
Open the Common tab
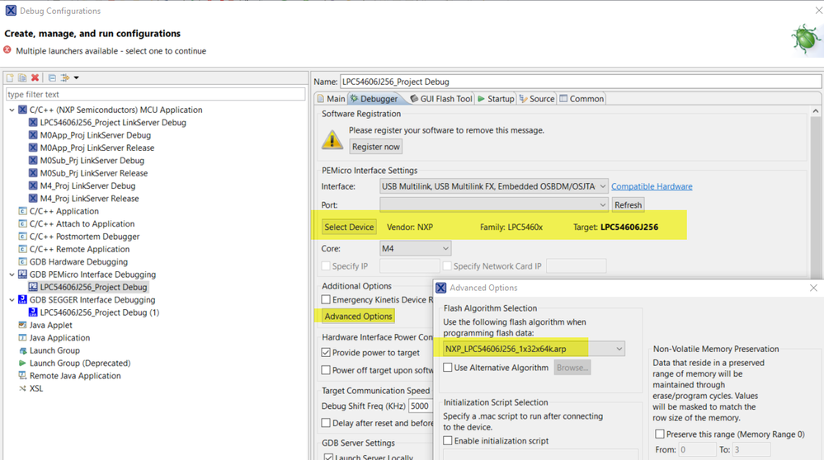(582, 99)
